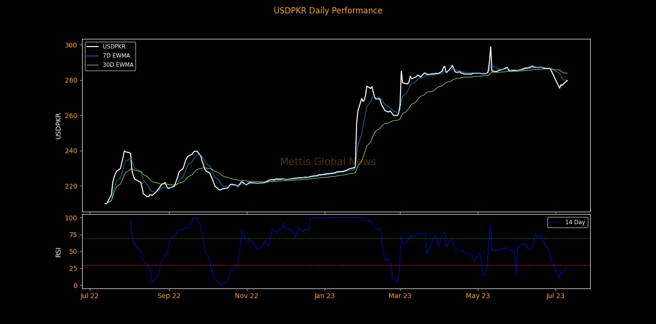Click the 220 tick on the price axis
The image size is (656, 324).
pos(71,186)
